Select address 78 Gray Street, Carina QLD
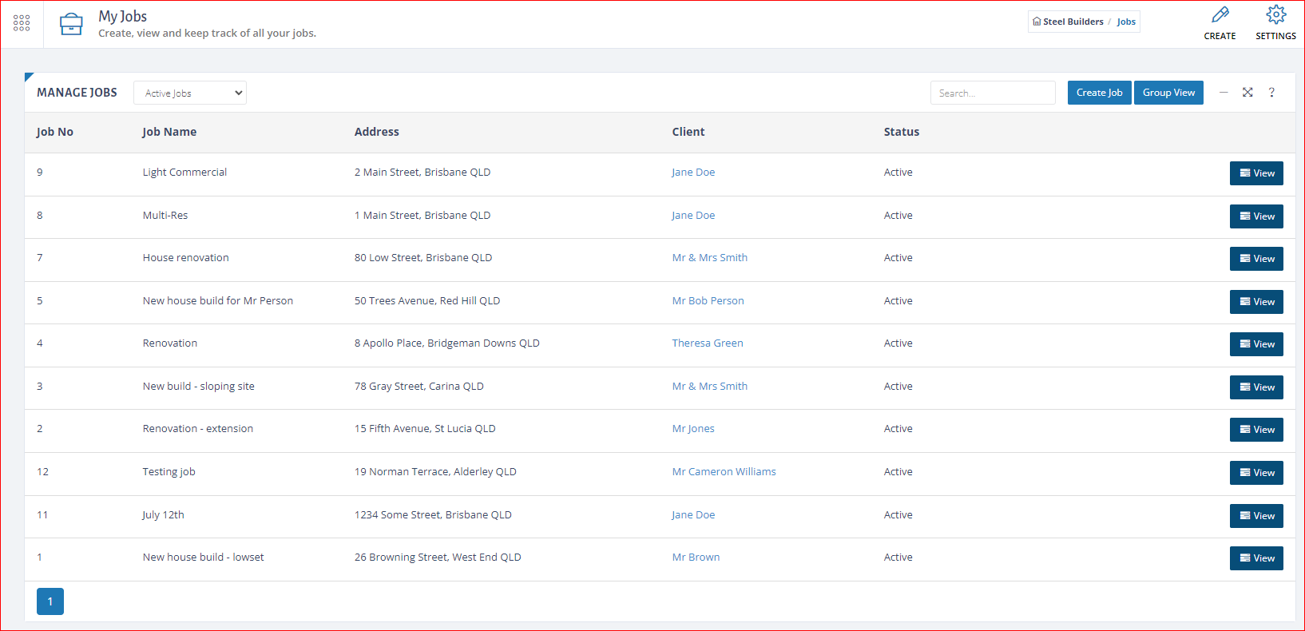 419,386
